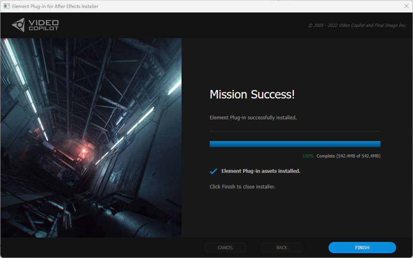
Task: Click the Back button
Action: tap(281, 248)
